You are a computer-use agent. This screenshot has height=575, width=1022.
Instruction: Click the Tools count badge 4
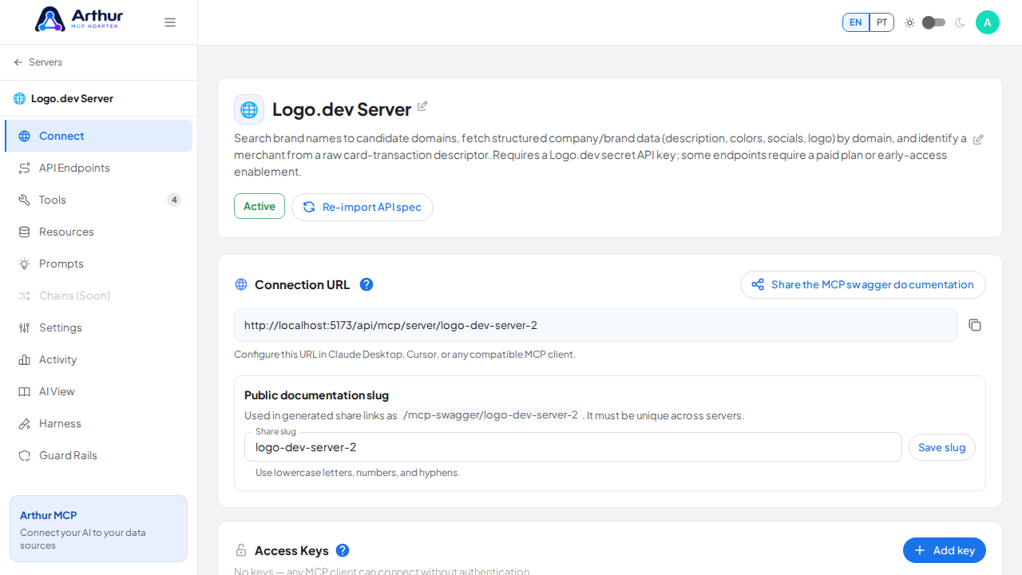[x=174, y=200]
